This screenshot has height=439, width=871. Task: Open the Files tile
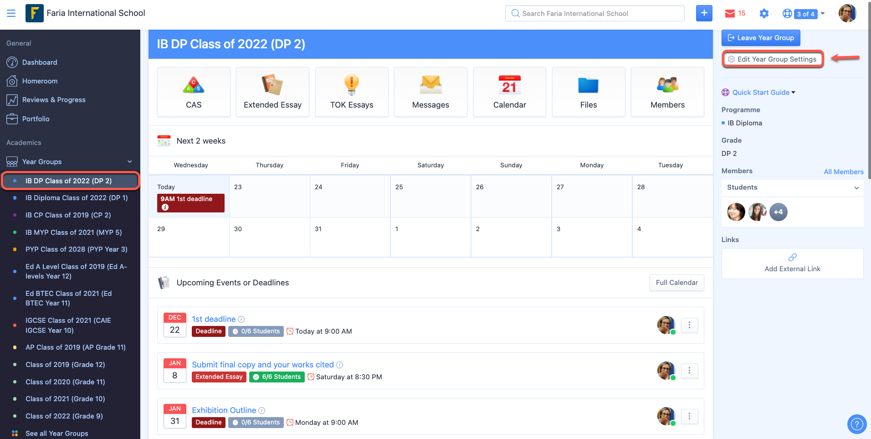[589, 92]
